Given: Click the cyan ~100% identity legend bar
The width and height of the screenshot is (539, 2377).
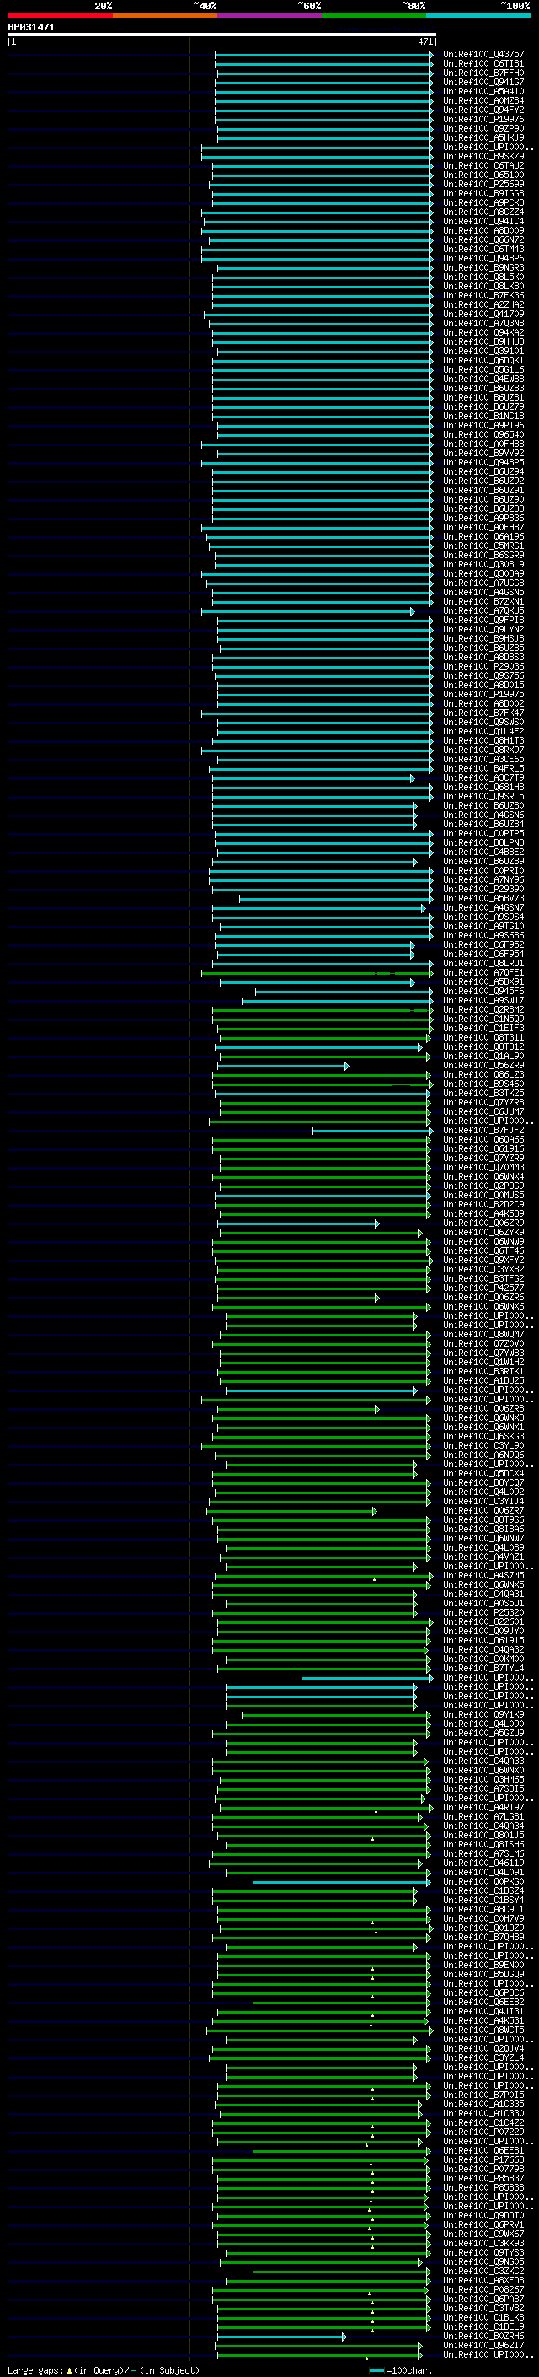Looking at the screenshot, I should tap(478, 15).
